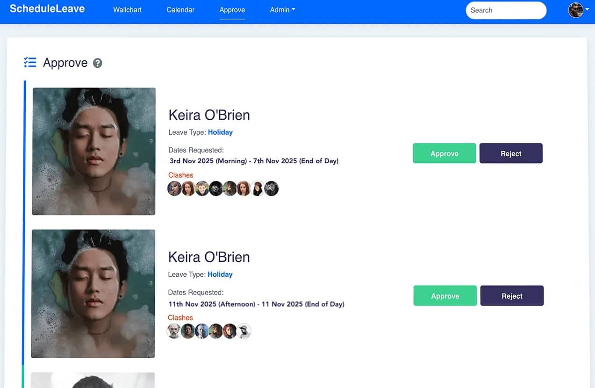This screenshot has height=388, width=595.
Task: Click Holiday leave type link in second request
Action: (220, 274)
